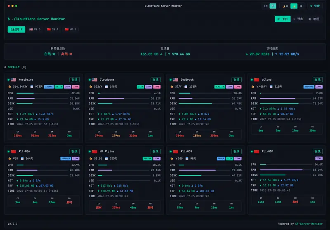Click 384ms CT latency on Dedirock
The image size is (330, 230).
point(180,136)
